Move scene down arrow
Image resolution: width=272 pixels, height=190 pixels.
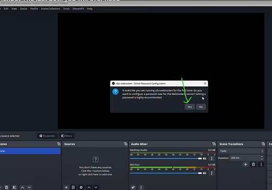click(29, 188)
